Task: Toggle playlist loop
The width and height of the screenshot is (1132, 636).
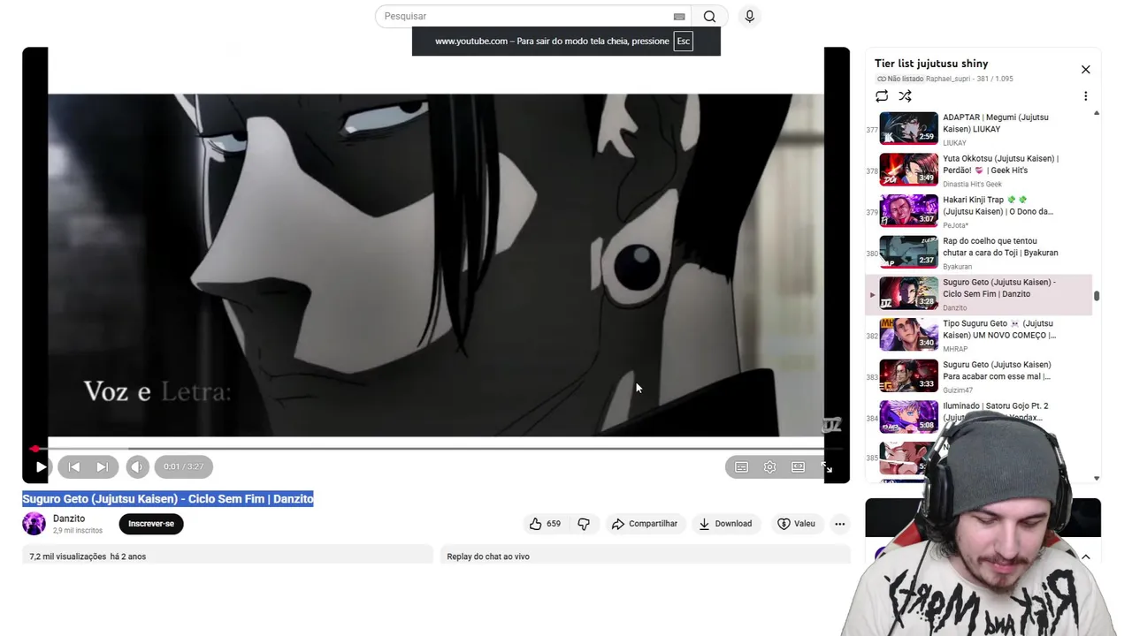Action: click(882, 95)
